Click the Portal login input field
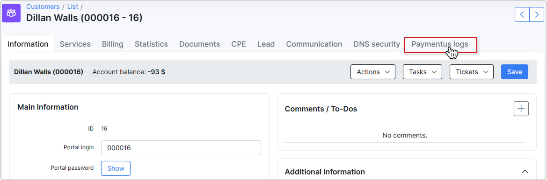 click(181, 148)
